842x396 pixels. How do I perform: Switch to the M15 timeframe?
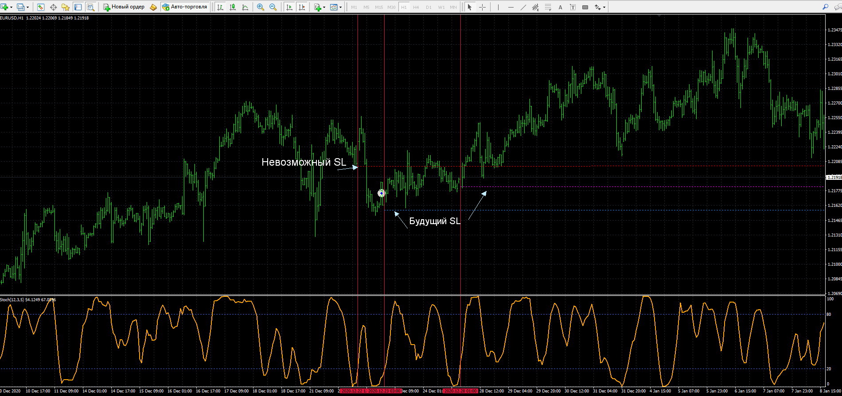[x=378, y=7]
